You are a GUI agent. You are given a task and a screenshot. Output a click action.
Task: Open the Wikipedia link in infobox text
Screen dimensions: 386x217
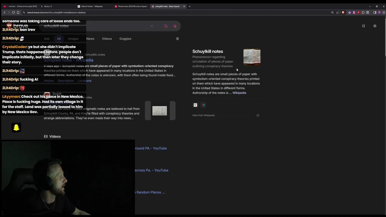tap(239, 93)
